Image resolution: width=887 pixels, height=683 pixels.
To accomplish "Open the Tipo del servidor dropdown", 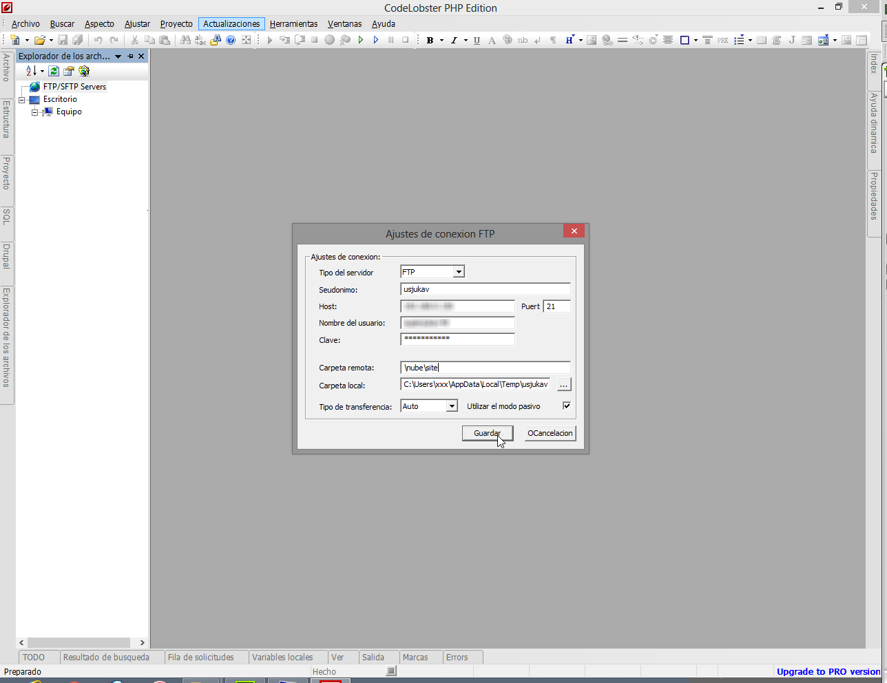I will [x=459, y=272].
